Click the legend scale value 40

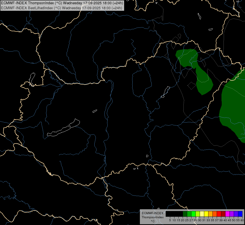pos(225,220)
